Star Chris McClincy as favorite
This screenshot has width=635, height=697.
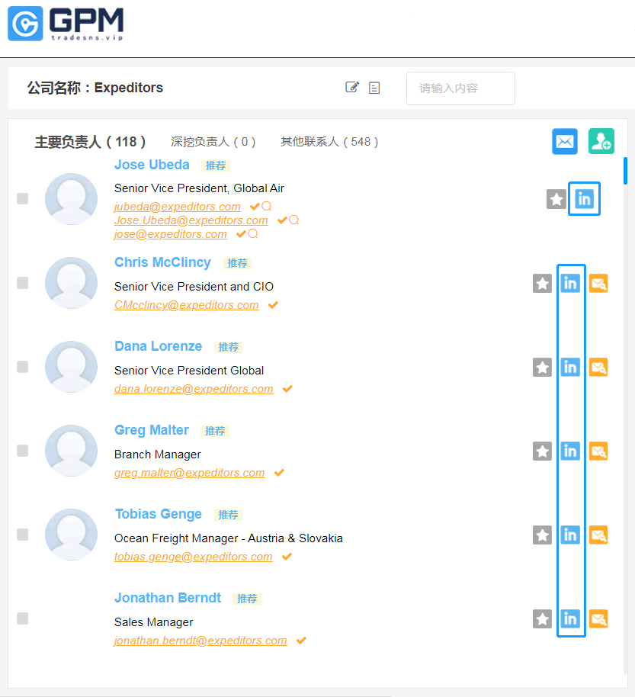542,283
